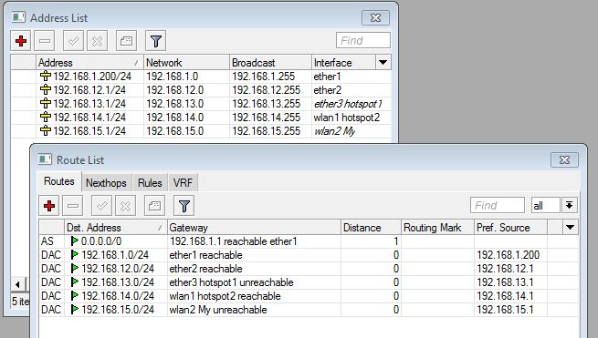Click the comment icon in Route List toolbar
The image size is (598, 338).
click(x=154, y=206)
